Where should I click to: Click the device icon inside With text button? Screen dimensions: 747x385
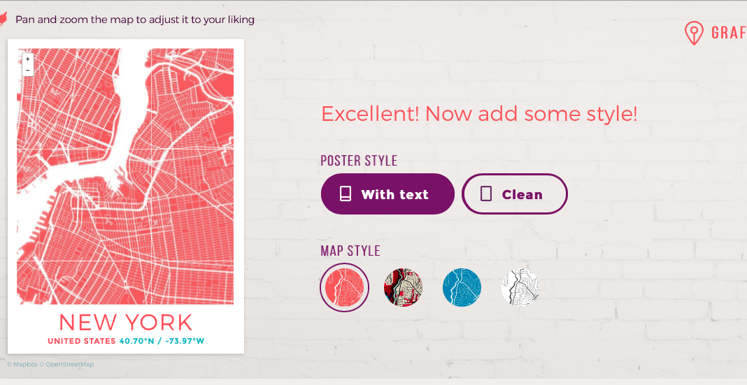coord(345,194)
